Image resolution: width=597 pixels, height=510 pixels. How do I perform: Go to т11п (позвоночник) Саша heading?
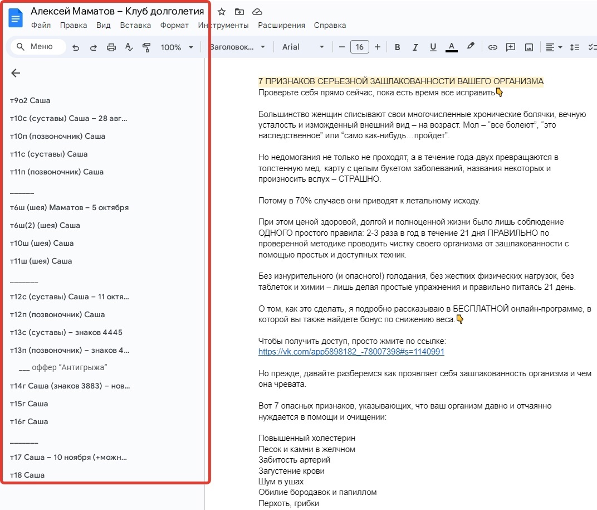(x=57, y=172)
